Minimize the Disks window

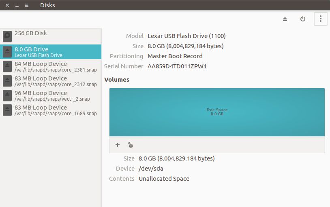click(17, 5)
